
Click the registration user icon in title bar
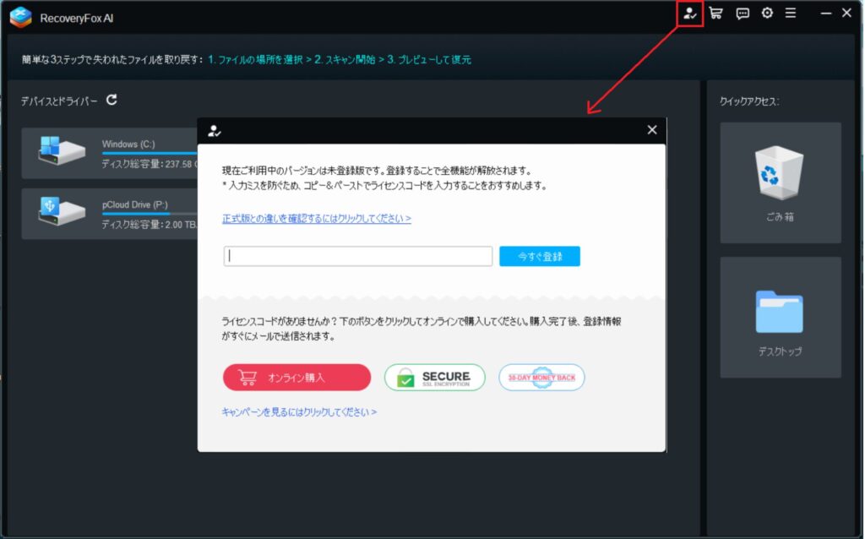coord(691,14)
